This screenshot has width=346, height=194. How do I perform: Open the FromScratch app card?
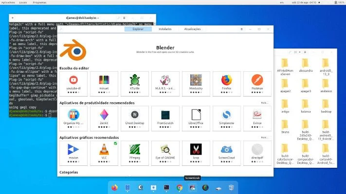point(165,118)
